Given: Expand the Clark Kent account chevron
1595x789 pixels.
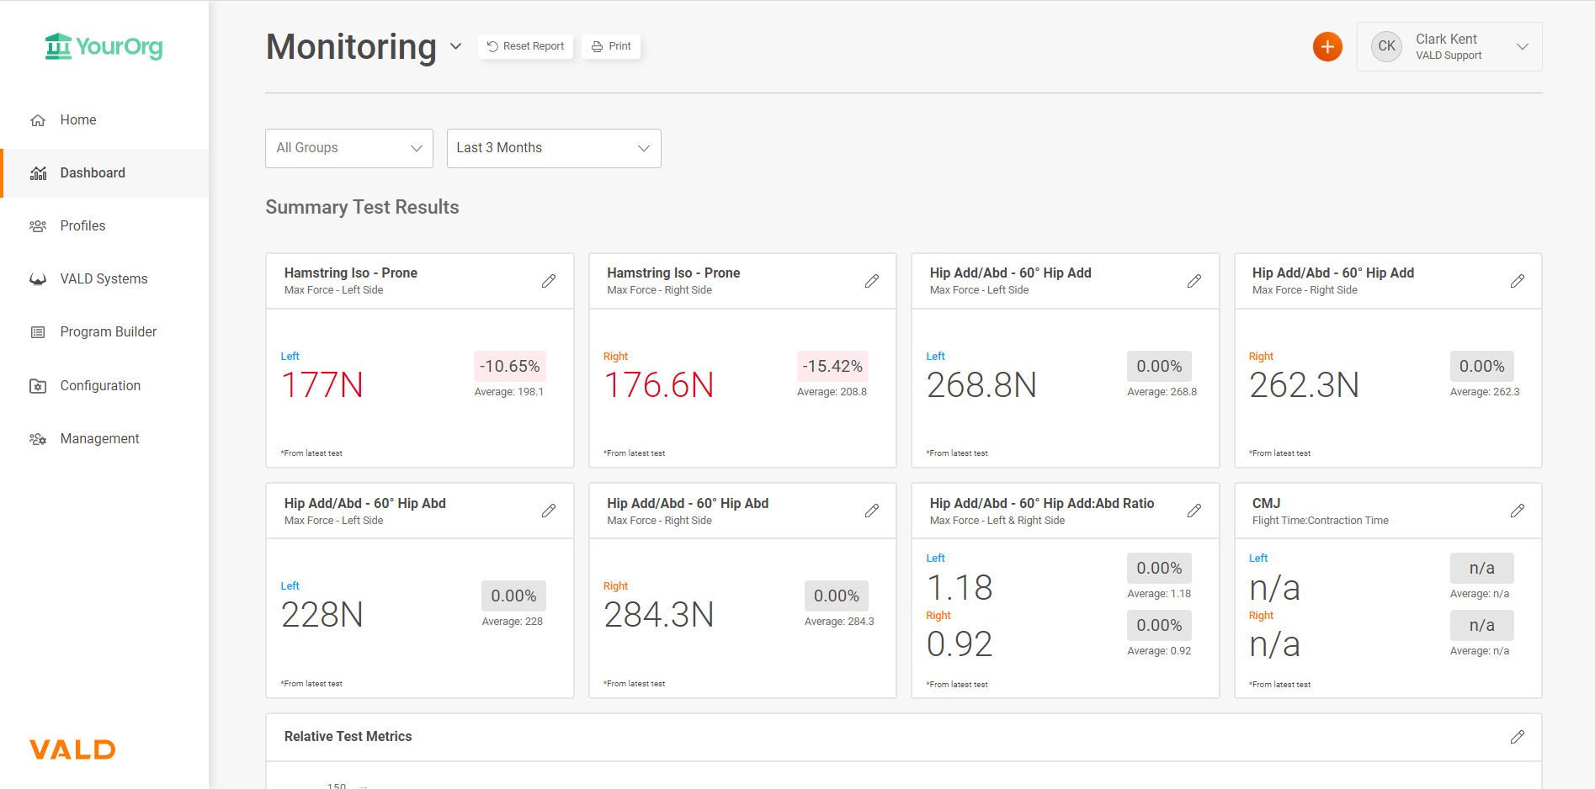Looking at the screenshot, I should [1522, 46].
